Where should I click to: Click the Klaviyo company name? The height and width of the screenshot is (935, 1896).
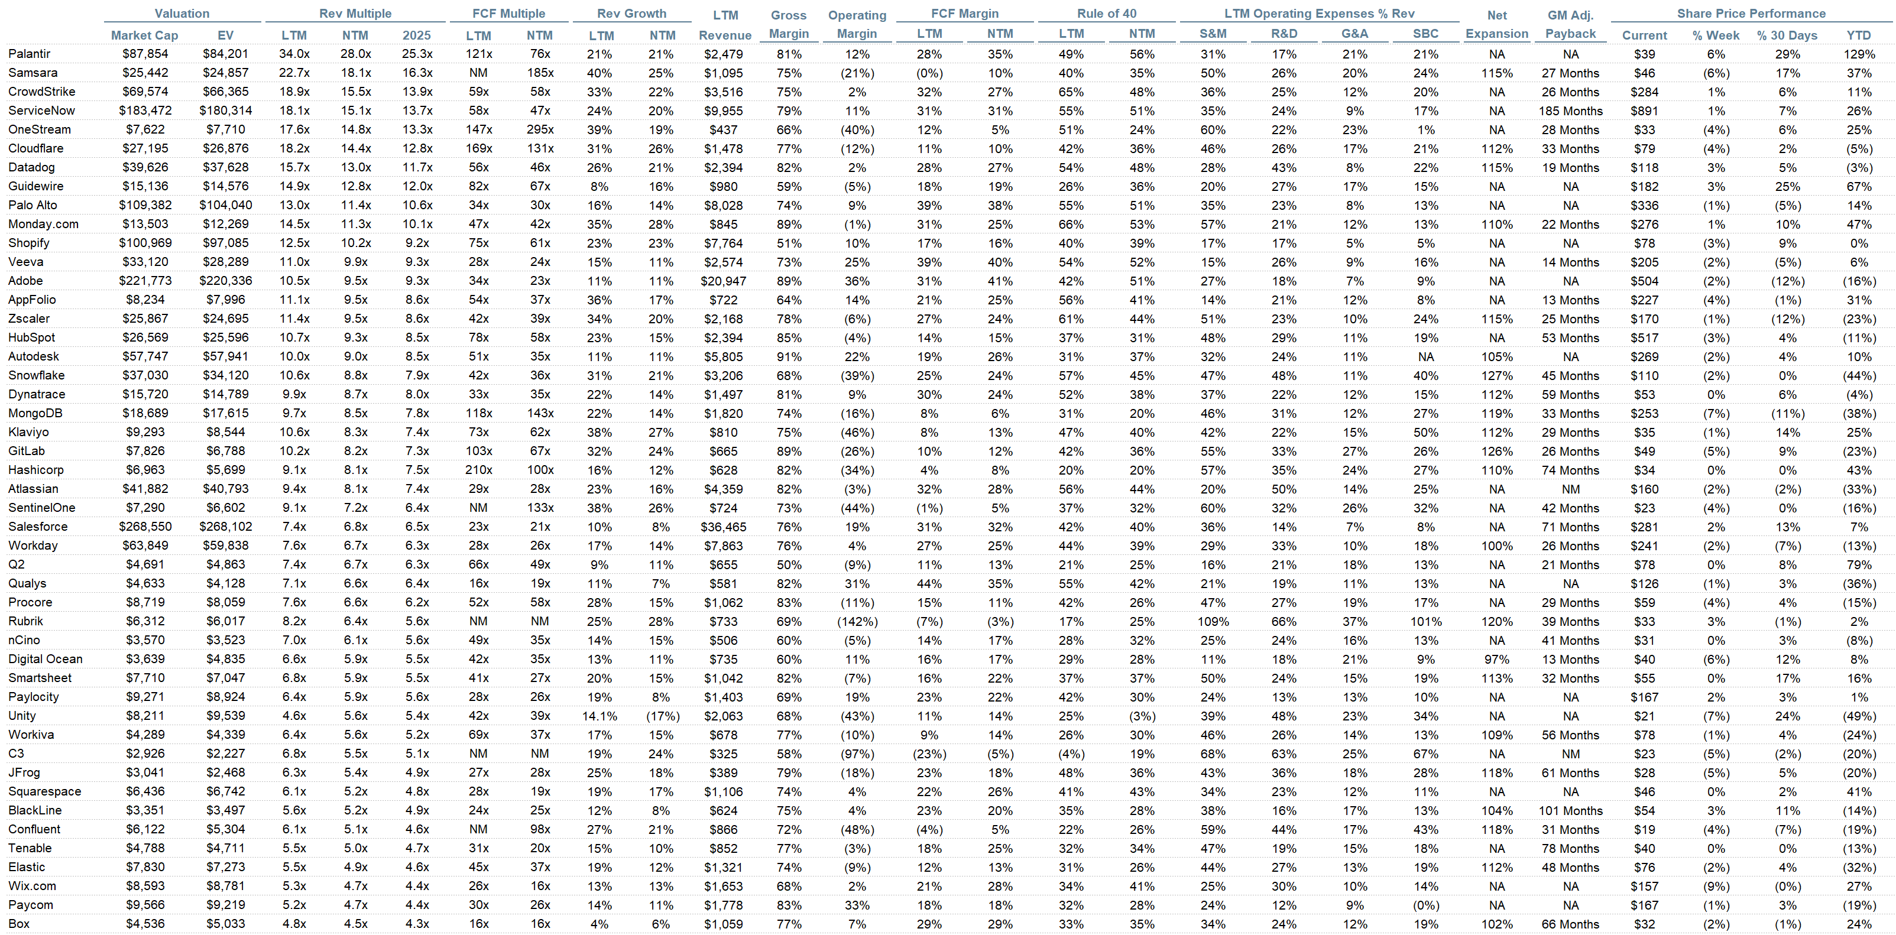[x=29, y=432]
